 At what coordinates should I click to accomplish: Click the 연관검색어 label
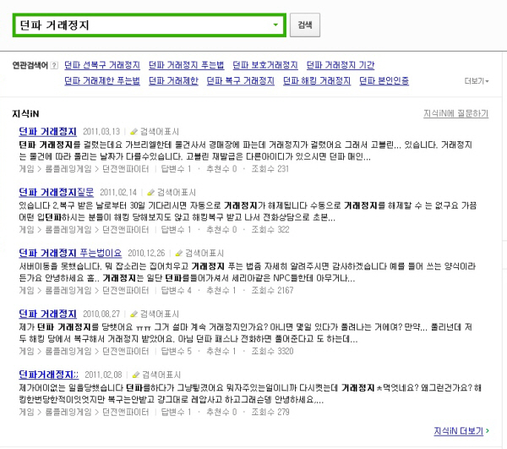[30, 65]
